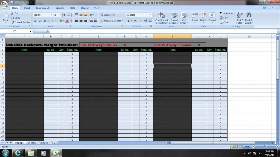Open the Review ribbon tab
This screenshot has height=157, width=280.
pyautogui.click(x=85, y=8)
